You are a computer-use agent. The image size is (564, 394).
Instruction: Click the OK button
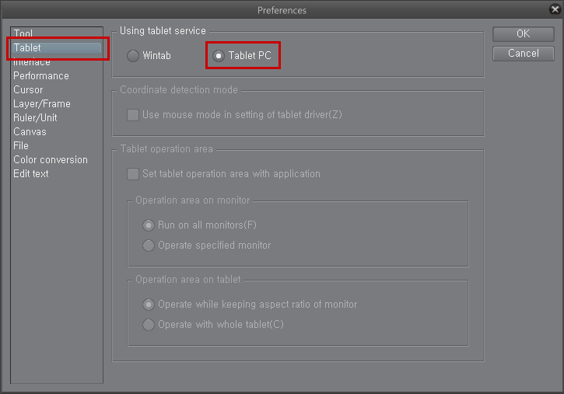(x=523, y=34)
